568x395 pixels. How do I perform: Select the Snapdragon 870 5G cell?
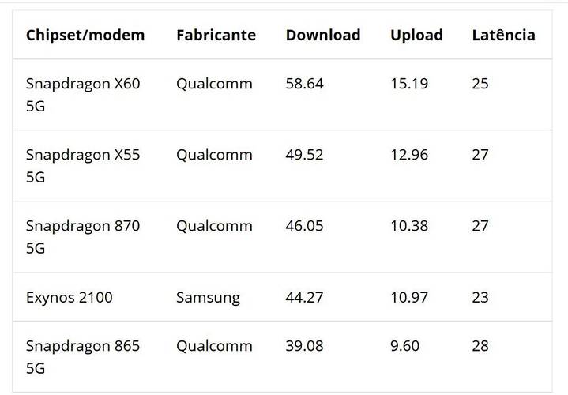83,237
